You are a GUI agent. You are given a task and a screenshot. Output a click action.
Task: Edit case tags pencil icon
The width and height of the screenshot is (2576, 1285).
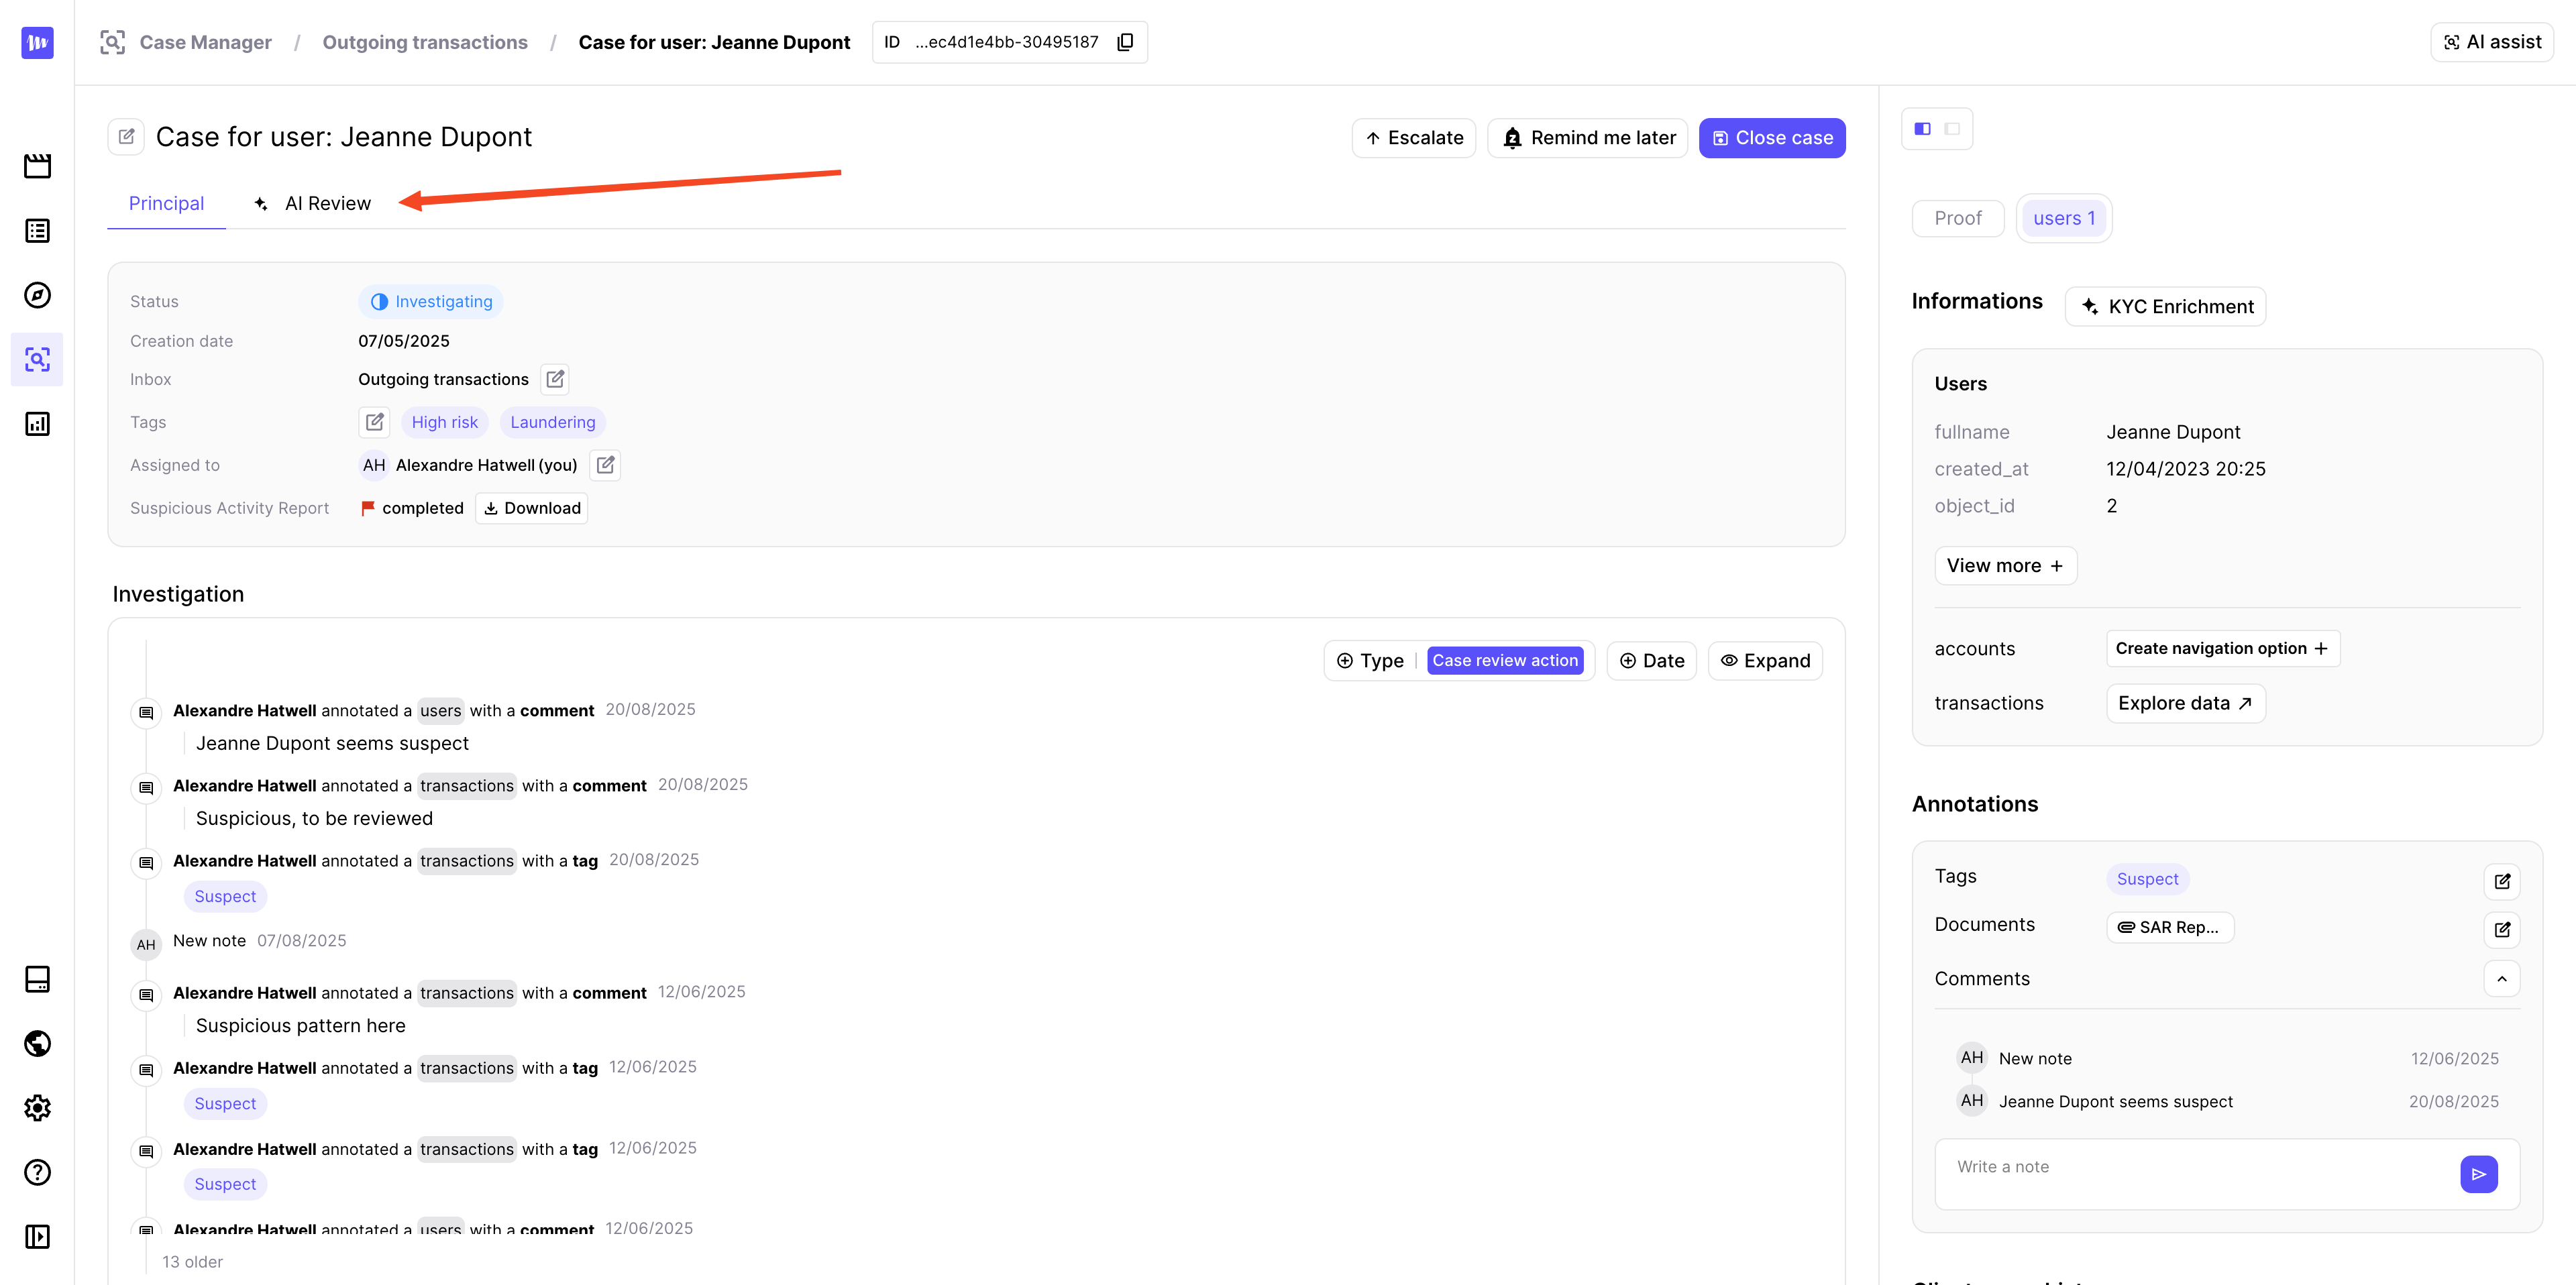pos(374,422)
